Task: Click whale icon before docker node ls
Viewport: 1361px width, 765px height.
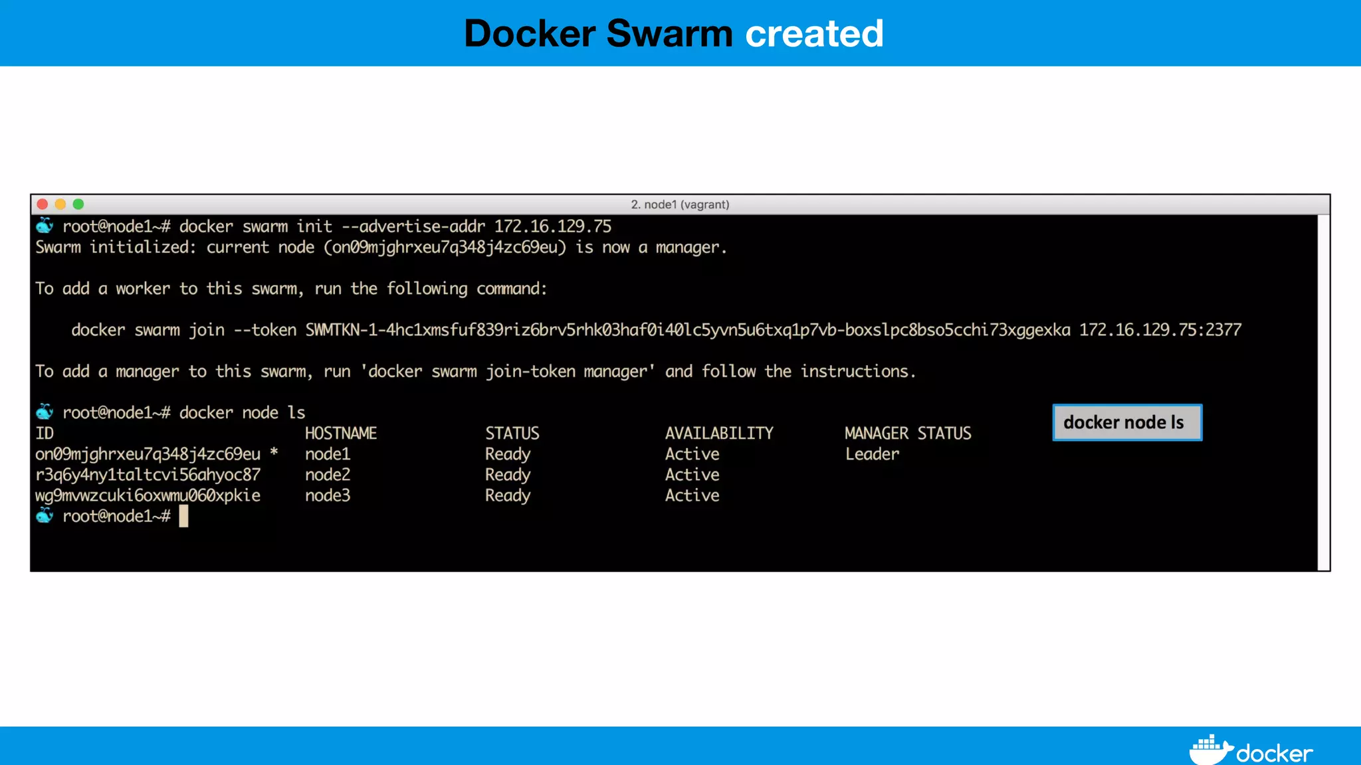Action: tap(45, 412)
